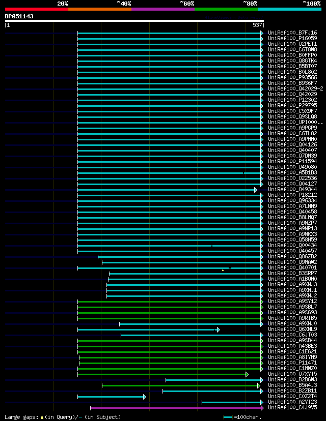Image resolution: width=326 pixels, height=421 pixels.
Task: Click UniRef100_B2BGW3 label
Action: [292, 380]
